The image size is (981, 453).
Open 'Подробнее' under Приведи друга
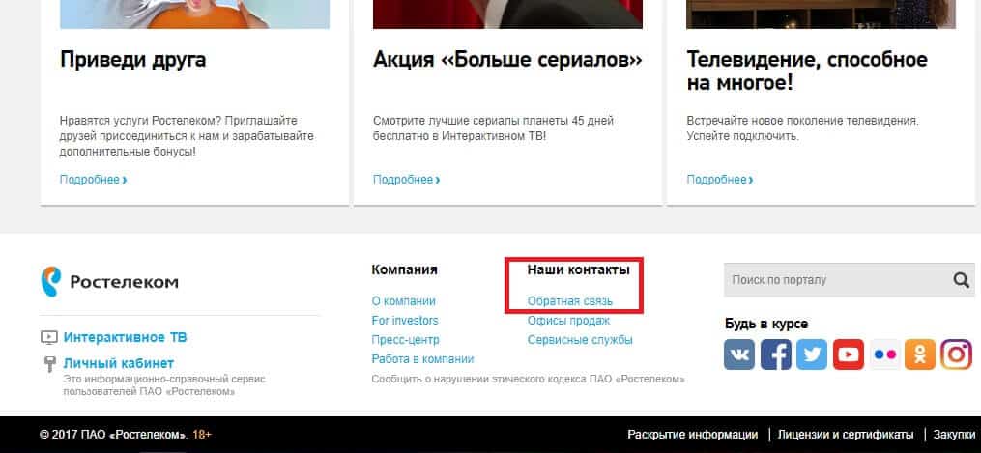click(x=93, y=180)
